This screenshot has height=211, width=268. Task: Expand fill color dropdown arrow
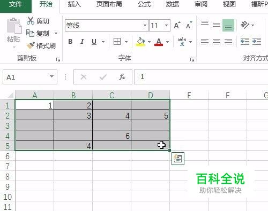[149, 42]
